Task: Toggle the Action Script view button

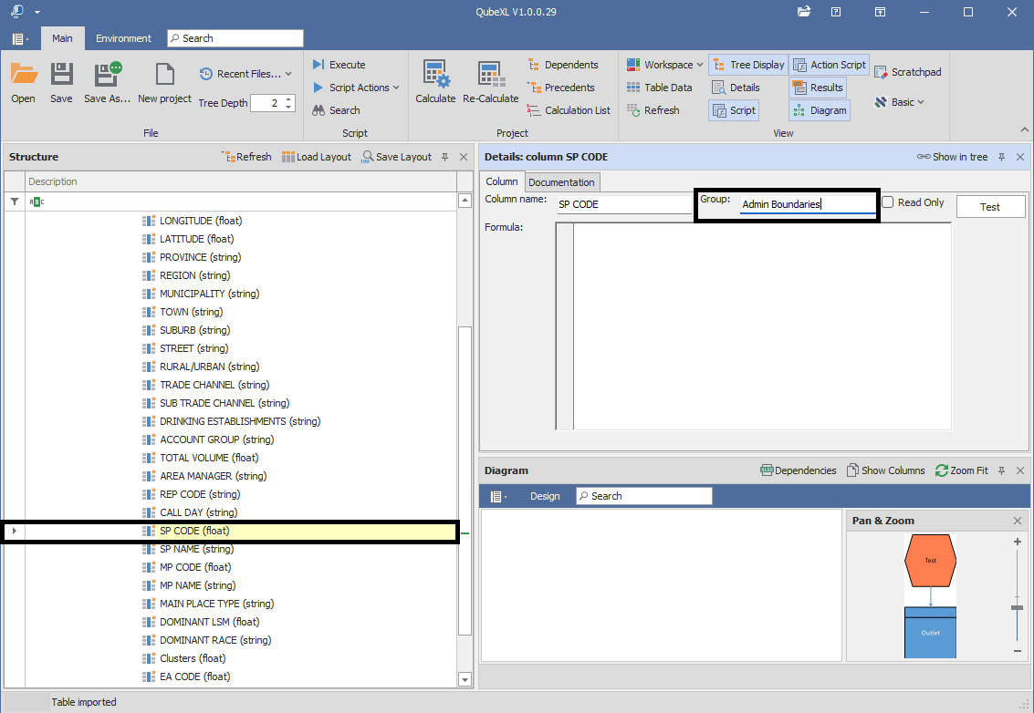Action: pyautogui.click(x=829, y=65)
